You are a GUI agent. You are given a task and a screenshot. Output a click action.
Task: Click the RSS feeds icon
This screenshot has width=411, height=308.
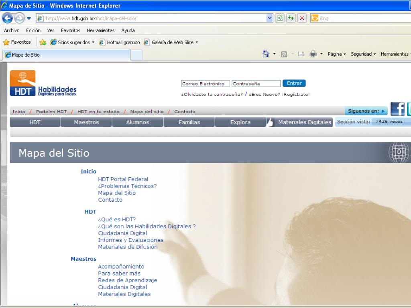tap(284, 54)
